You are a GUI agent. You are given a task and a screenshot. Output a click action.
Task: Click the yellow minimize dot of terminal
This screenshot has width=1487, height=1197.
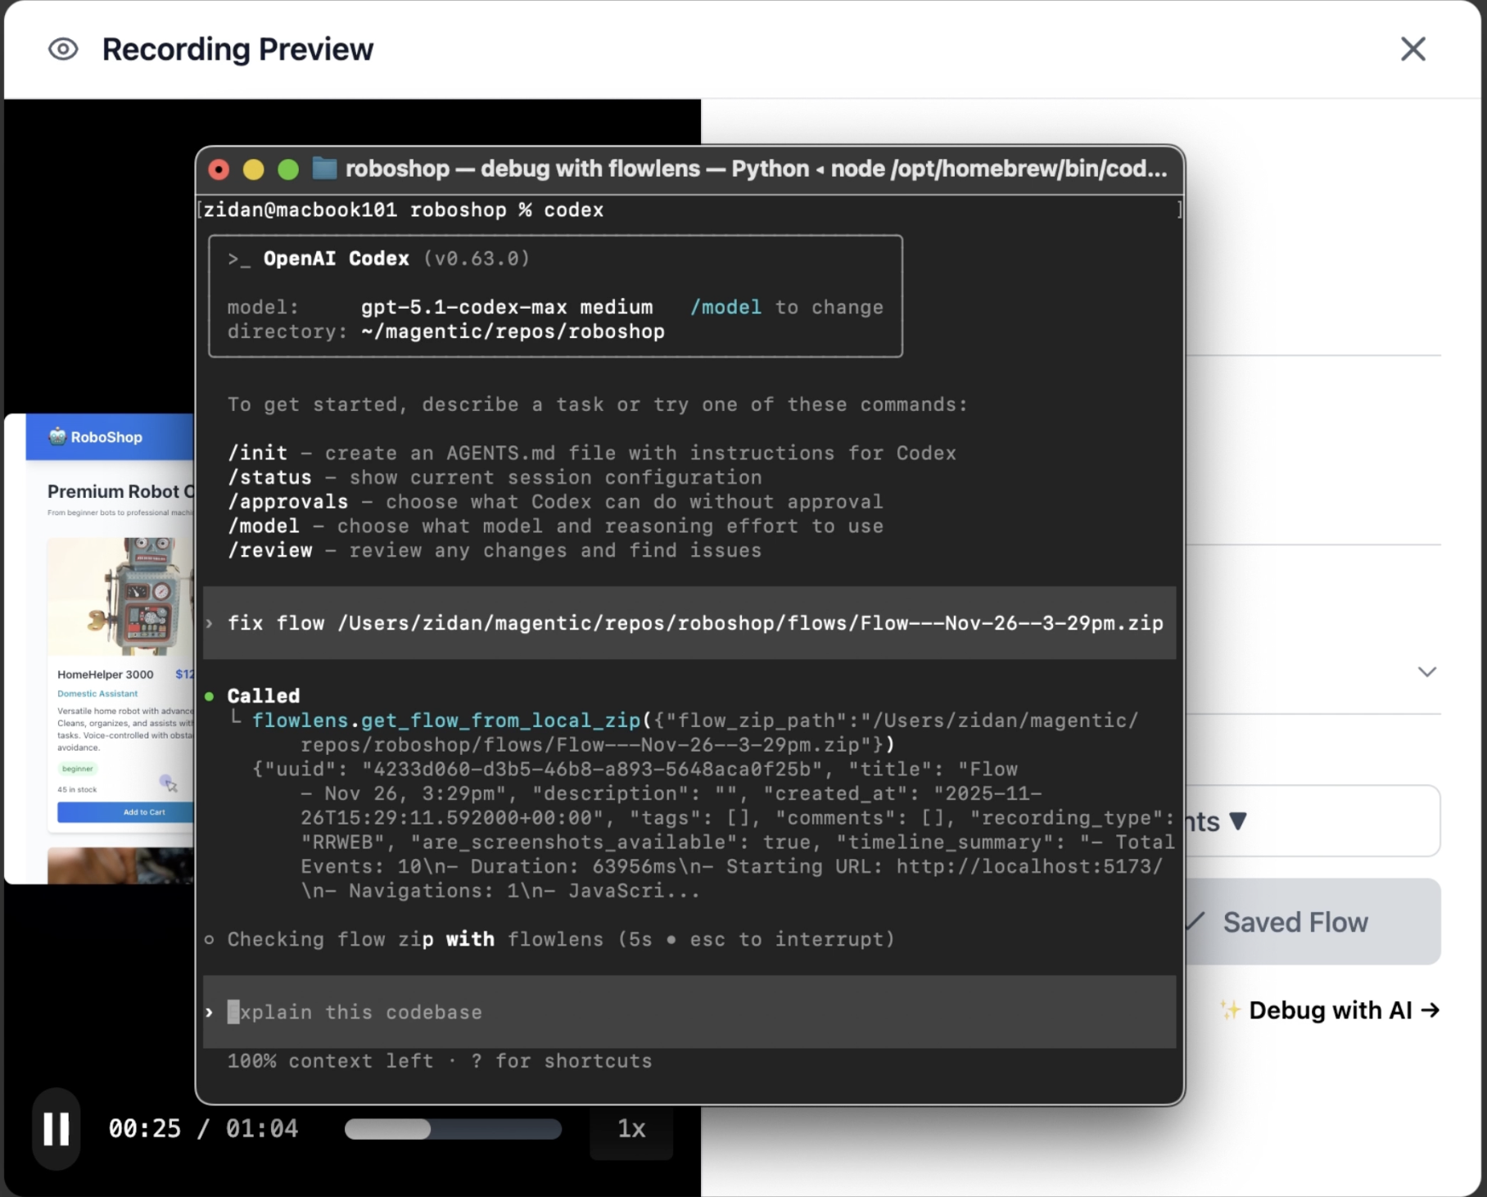[254, 169]
